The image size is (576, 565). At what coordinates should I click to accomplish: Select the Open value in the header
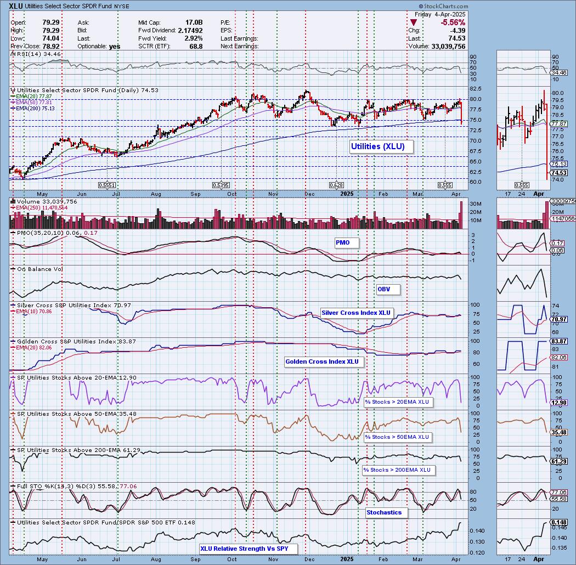50,23
